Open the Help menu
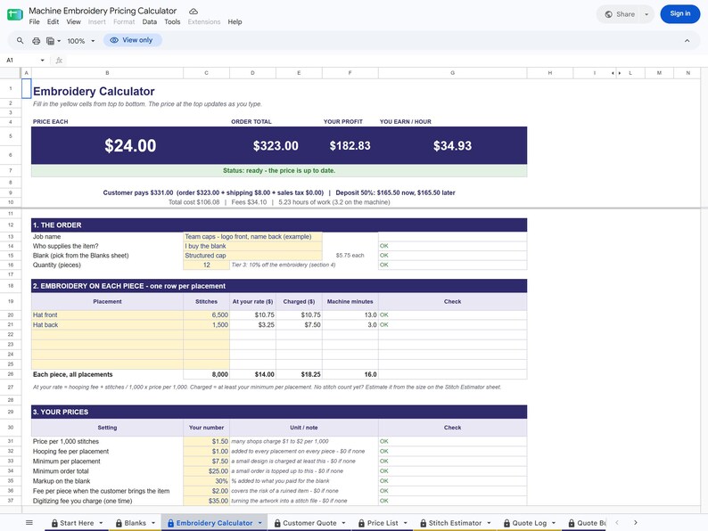 pyautogui.click(x=235, y=21)
